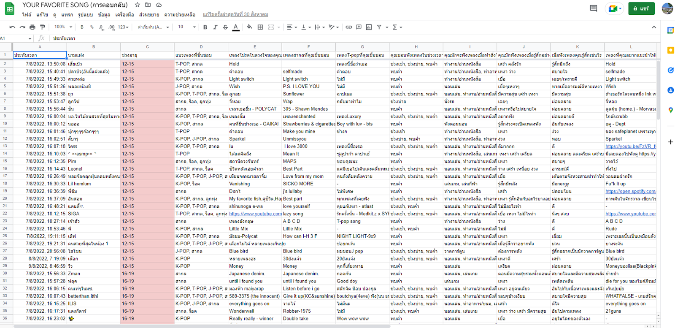Open Contacts side panel
This screenshot has height=328, width=675.
670,90
